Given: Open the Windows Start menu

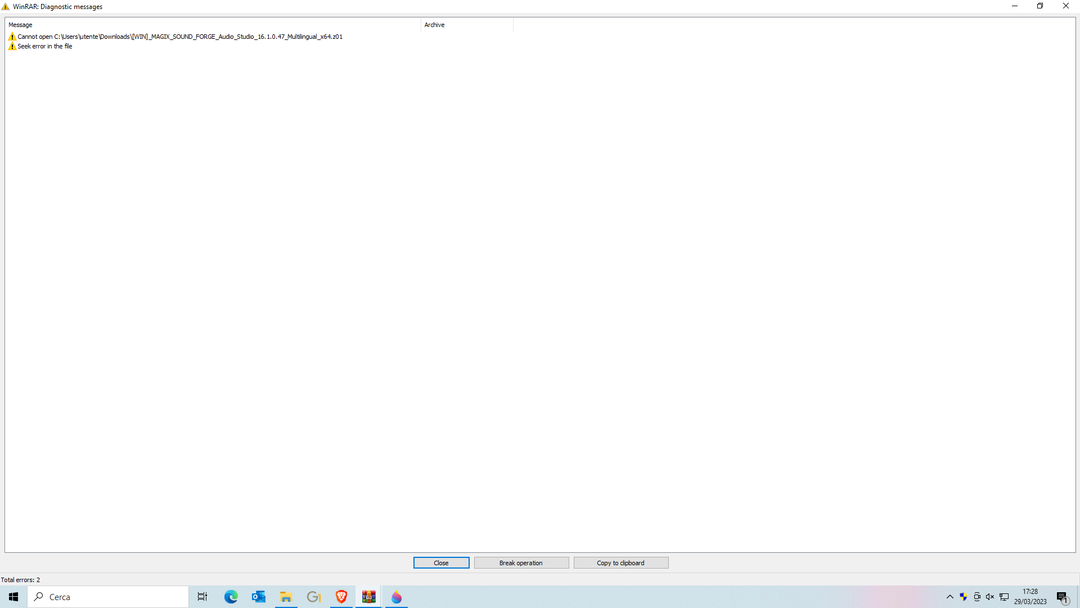Looking at the screenshot, I should pyautogui.click(x=13, y=597).
